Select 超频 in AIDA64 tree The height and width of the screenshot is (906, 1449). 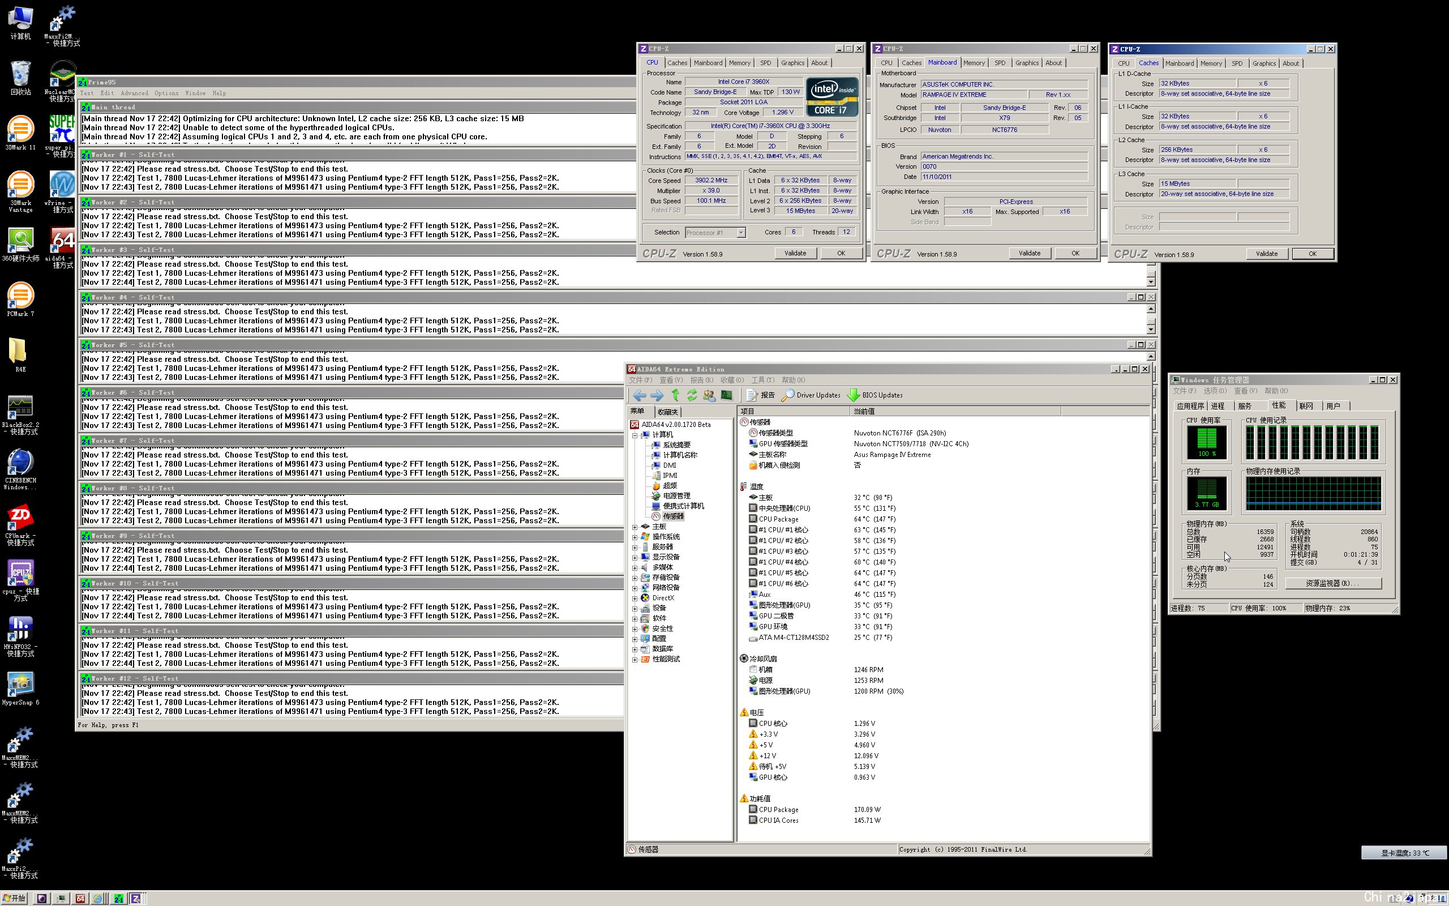tap(670, 486)
